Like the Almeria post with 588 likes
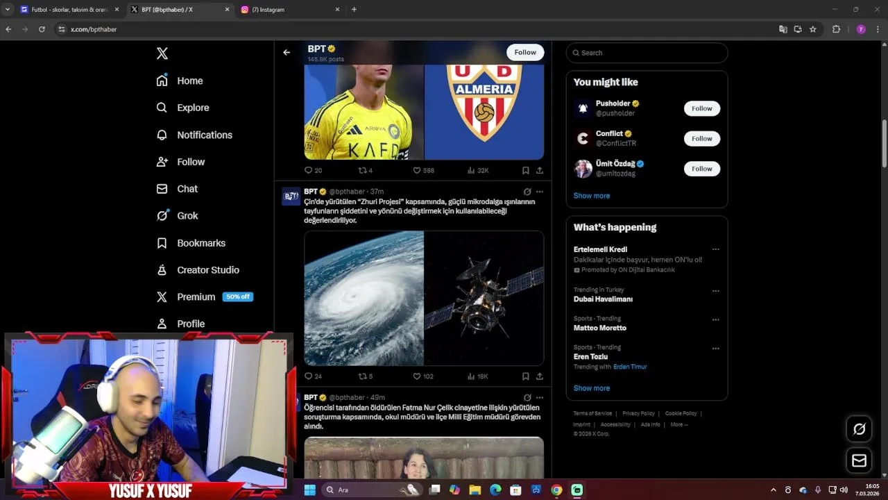This screenshot has height=500, width=888. coord(423,170)
